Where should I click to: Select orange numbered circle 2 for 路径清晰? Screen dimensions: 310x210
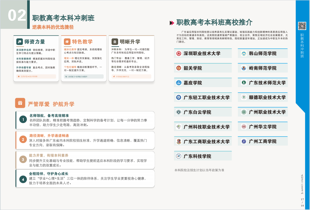pos(23,139)
